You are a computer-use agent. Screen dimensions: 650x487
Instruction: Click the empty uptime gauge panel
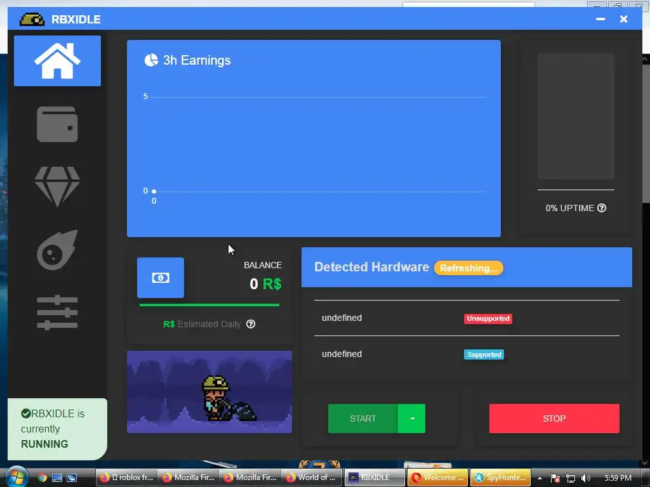pyautogui.click(x=576, y=116)
